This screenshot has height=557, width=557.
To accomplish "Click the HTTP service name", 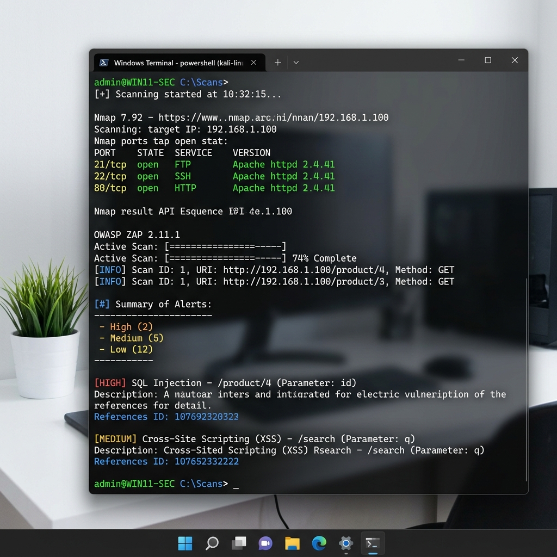I will 185,188.
